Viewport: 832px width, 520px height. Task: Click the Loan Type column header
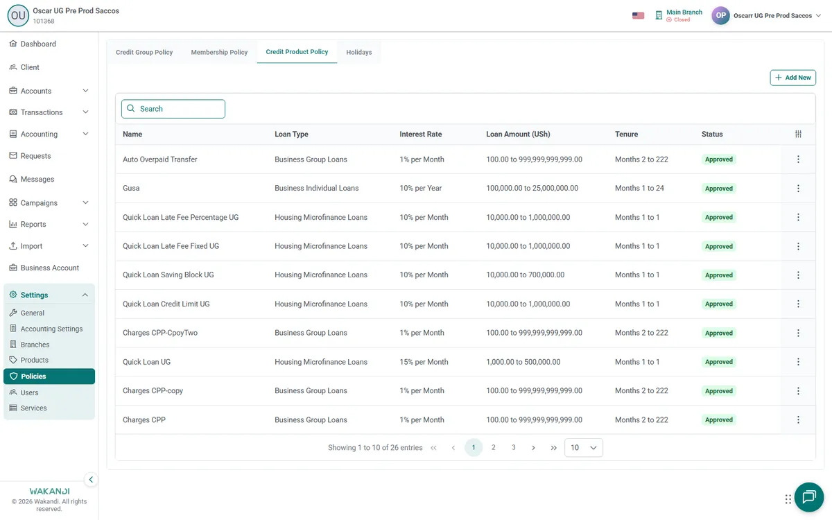[292, 135]
